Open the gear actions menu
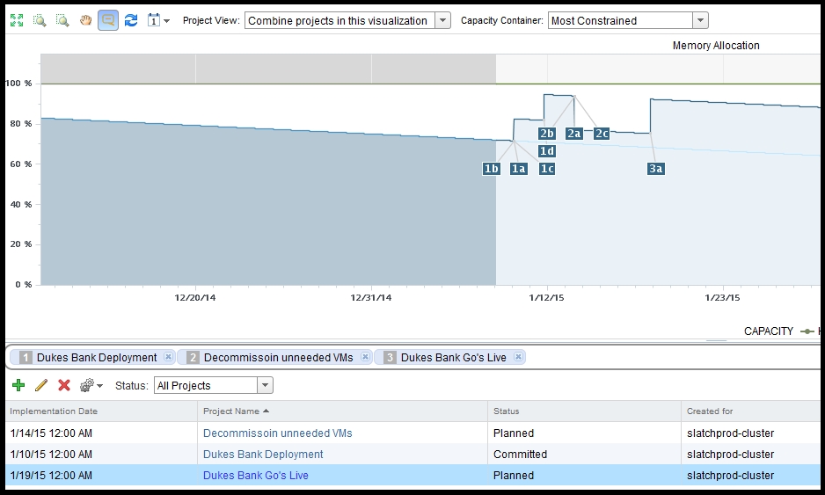Viewport: 825px width, 495px height. tap(91, 385)
